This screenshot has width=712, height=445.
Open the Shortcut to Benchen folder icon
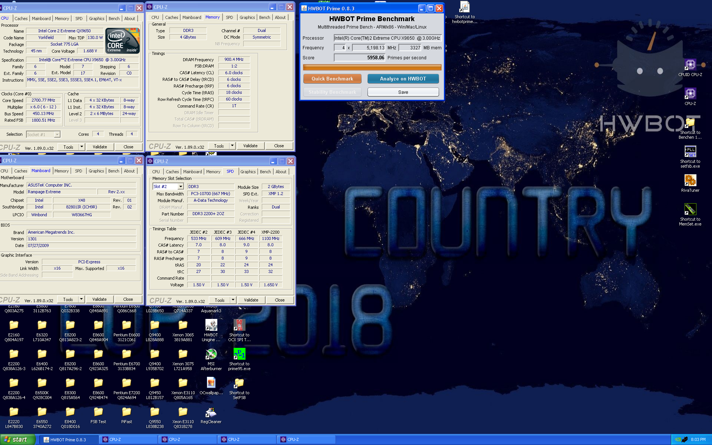(690, 128)
